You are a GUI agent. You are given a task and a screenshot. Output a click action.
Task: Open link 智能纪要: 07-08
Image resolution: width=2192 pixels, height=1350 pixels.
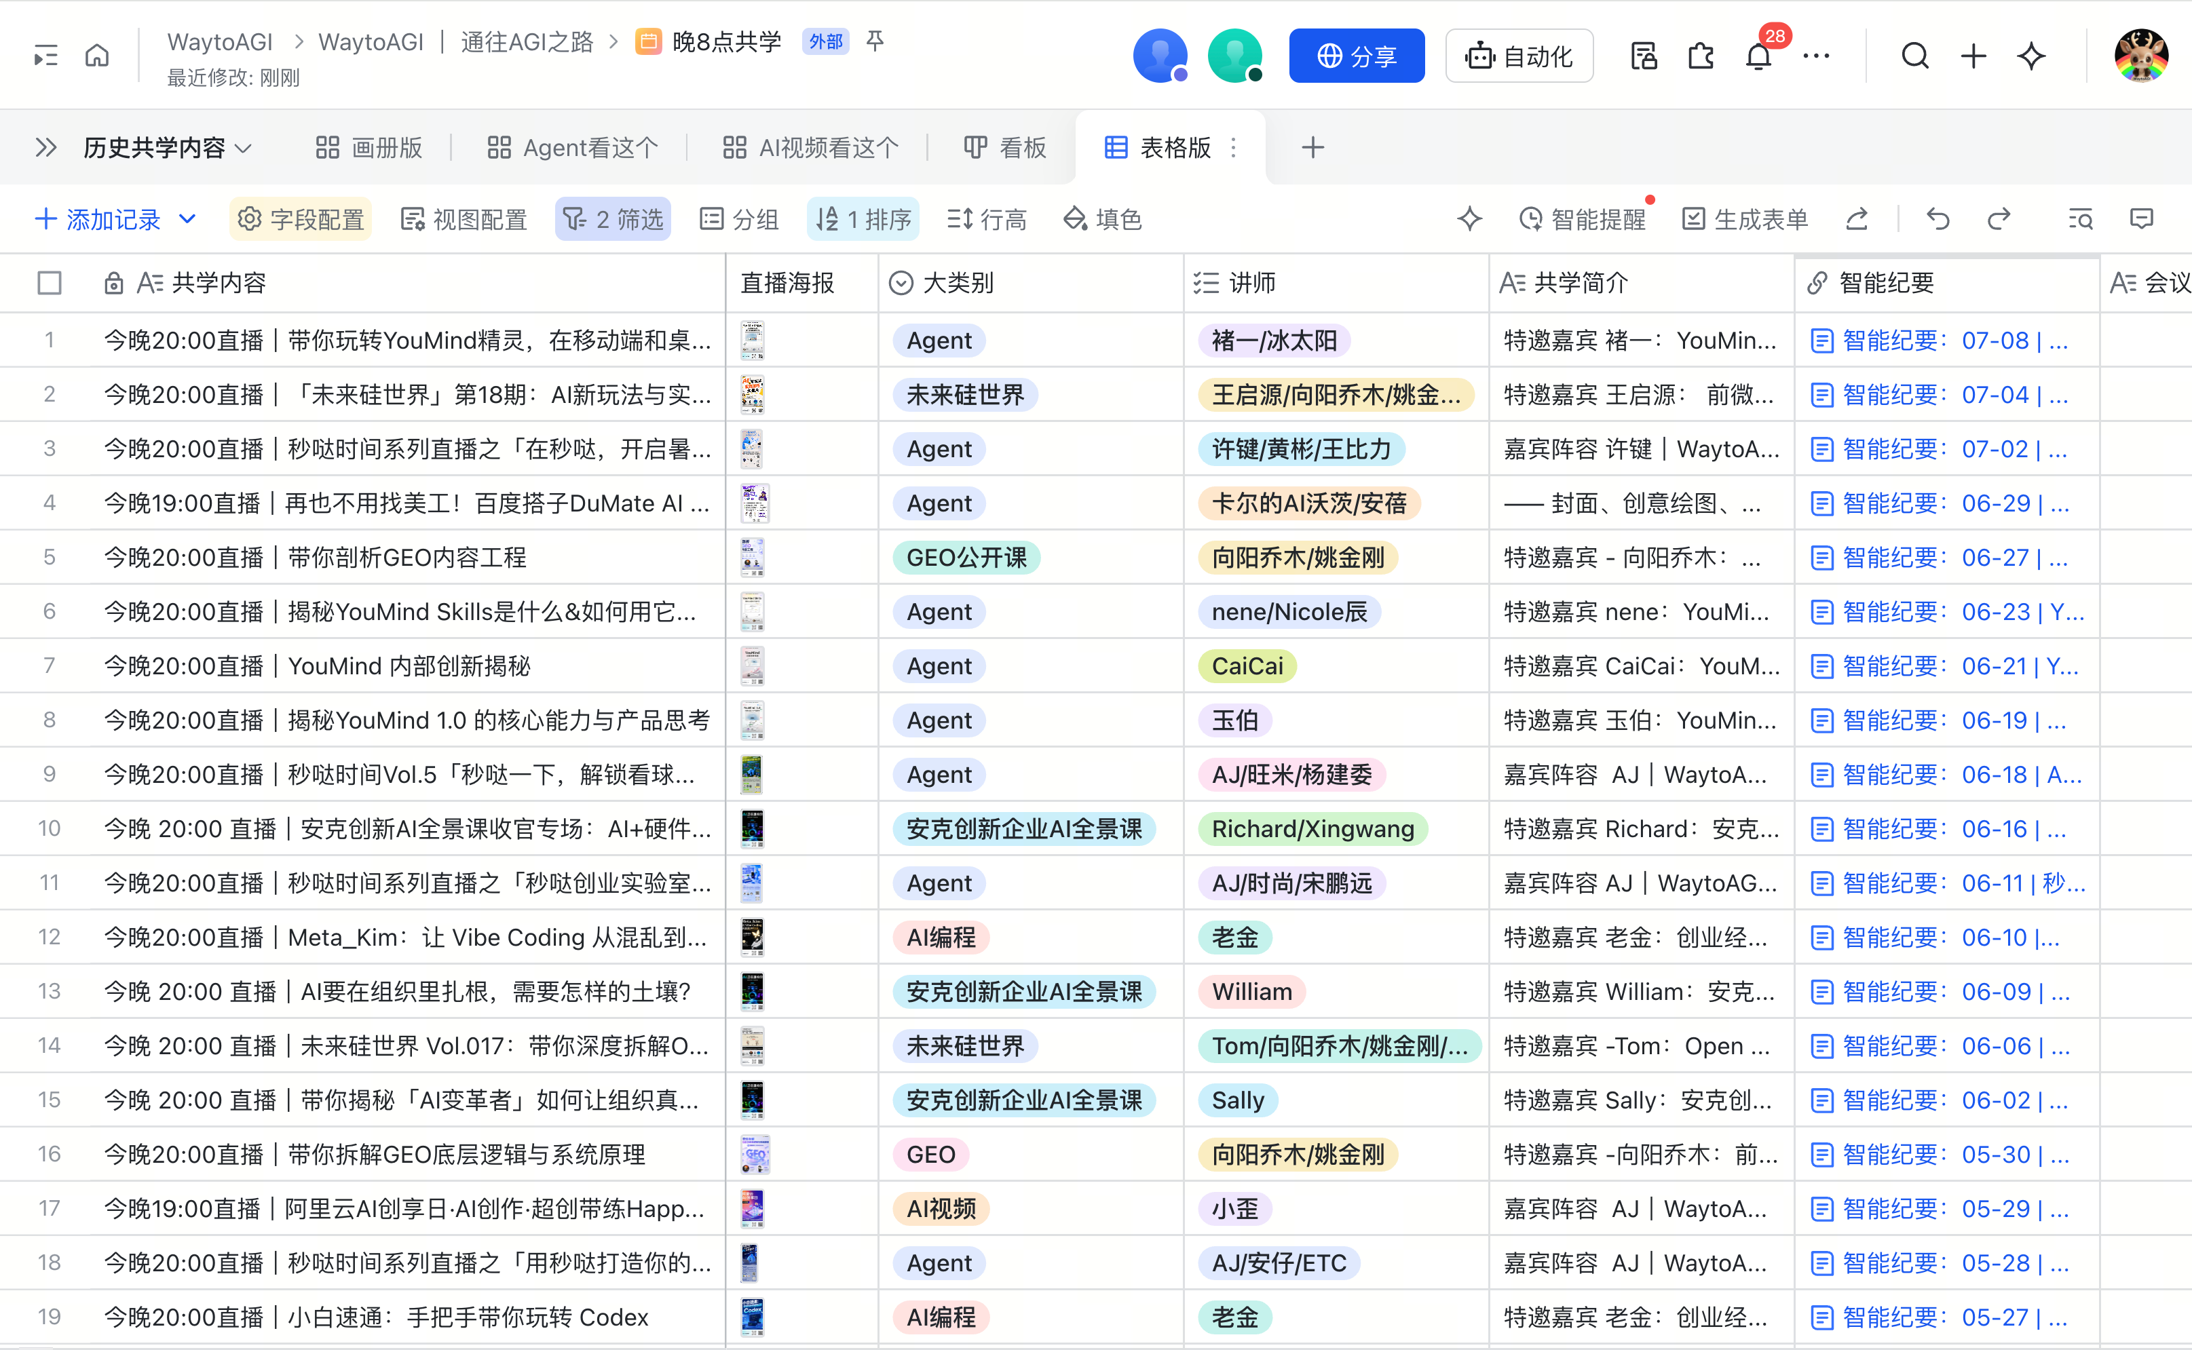coord(1940,340)
